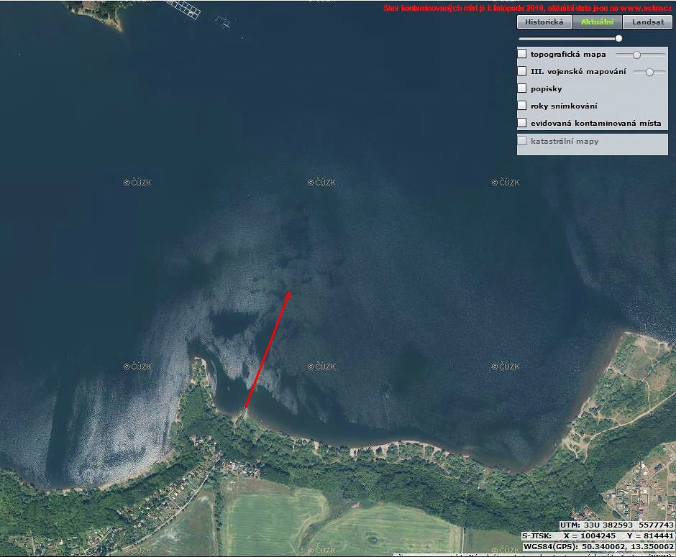Click the III. vojenské mapování opacity knob
676x557 pixels.
(x=650, y=72)
